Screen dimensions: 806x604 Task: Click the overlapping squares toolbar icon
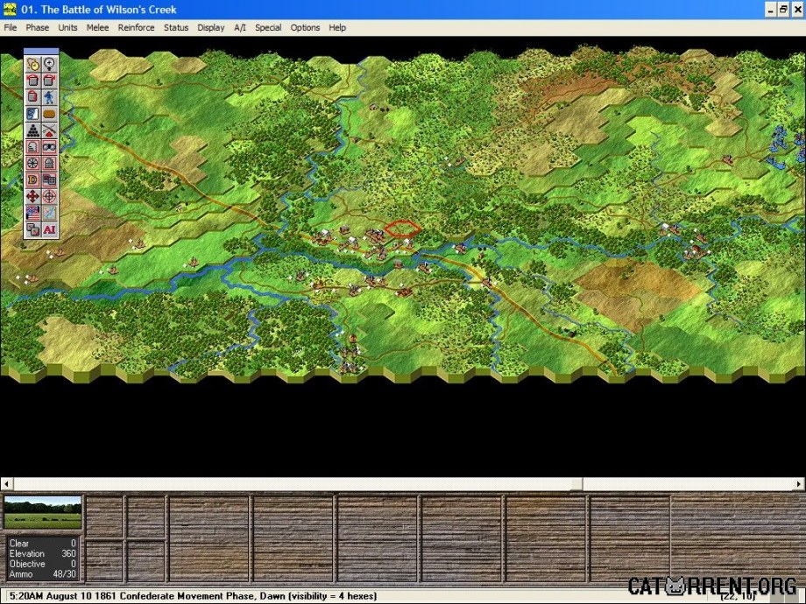pos(33,229)
